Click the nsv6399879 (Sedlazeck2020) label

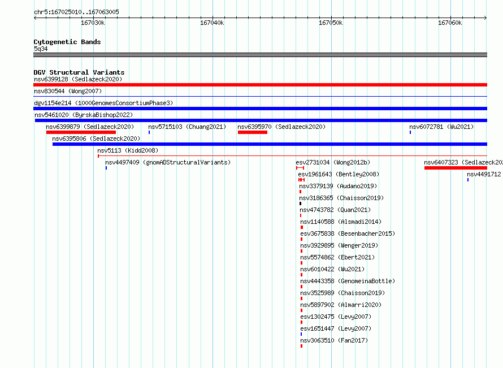[90, 127]
